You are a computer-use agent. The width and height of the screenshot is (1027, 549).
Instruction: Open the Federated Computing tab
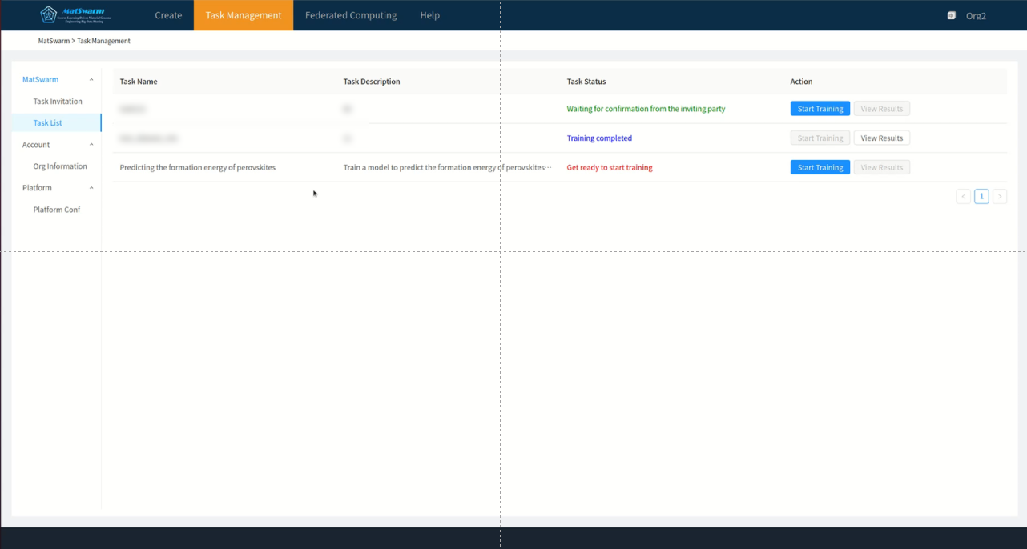(351, 15)
